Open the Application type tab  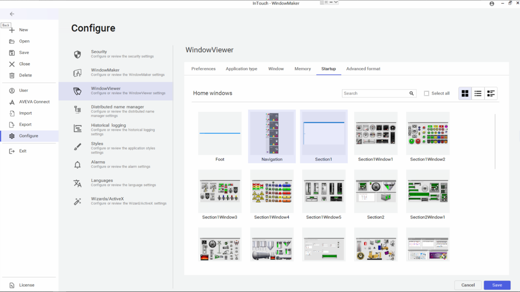(241, 69)
